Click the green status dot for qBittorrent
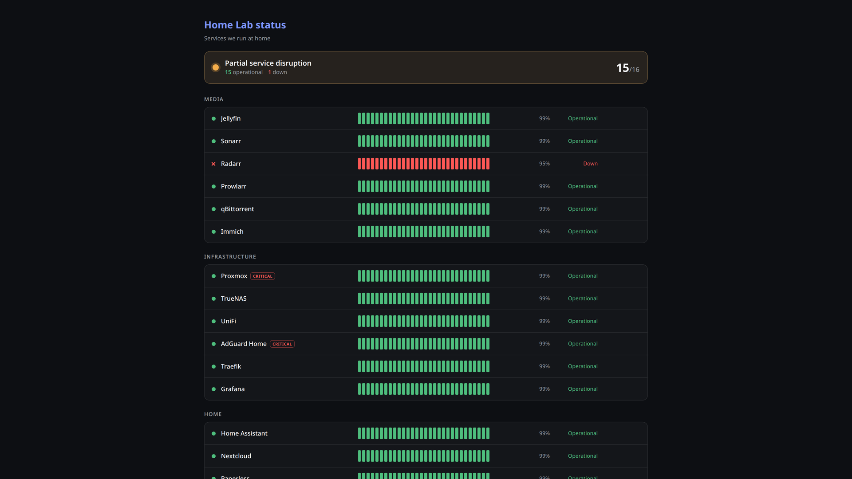852x479 pixels. (x=213, y=209)
